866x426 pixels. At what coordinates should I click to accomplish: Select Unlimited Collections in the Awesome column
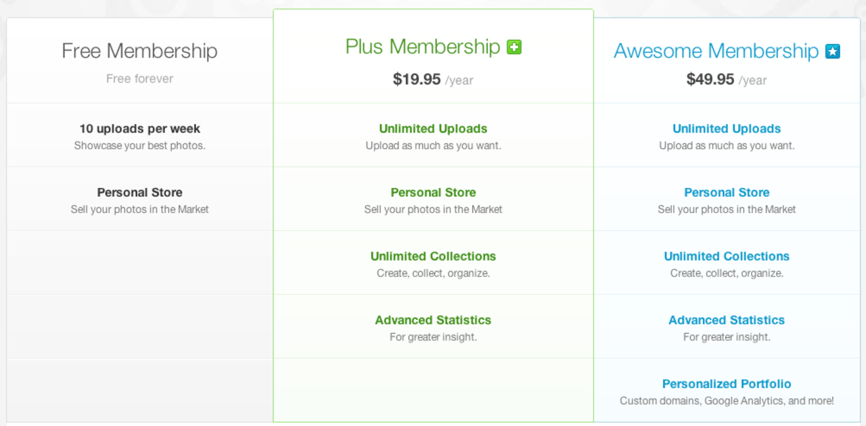[727, 256]
